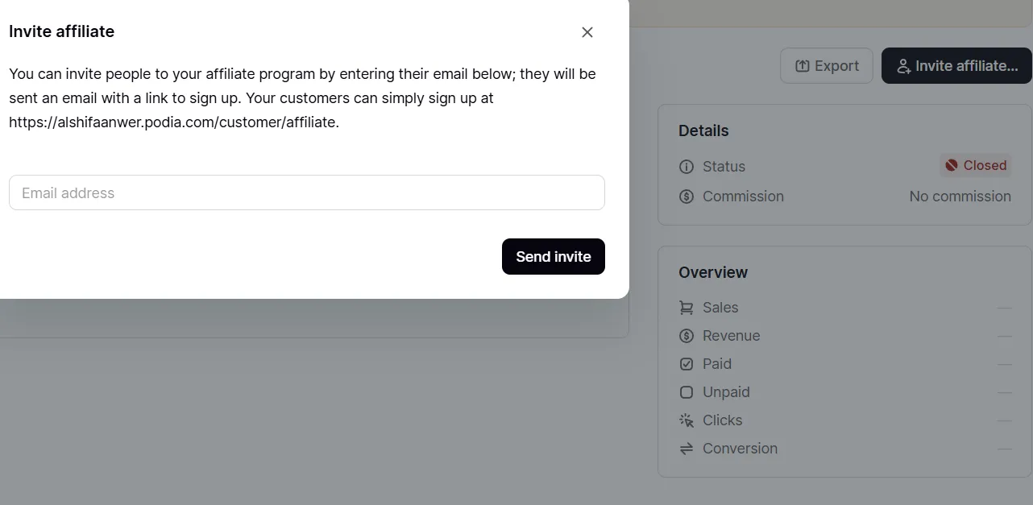
Task: Click the Unpaid empty box icon
Action: pyautogui.click(x=687, y=392)
